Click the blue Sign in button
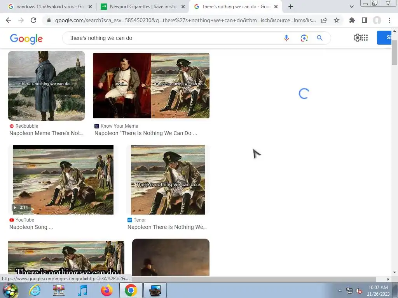Viewport: 398px width, 298px height. click(384, 38)
